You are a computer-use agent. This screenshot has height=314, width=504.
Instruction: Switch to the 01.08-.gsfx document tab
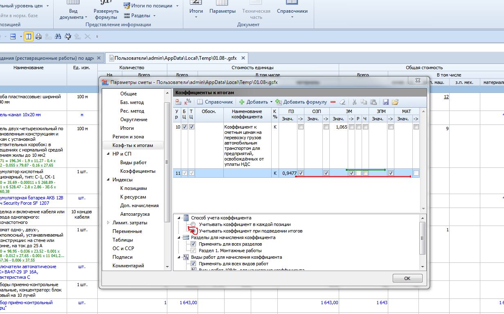175,58
